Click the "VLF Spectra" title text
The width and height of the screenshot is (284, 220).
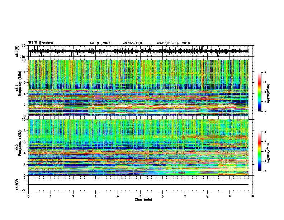(41, 43)
